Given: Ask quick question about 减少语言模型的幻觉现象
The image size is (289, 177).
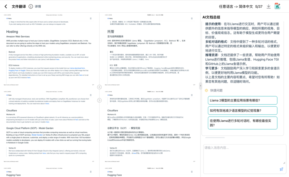Looking at the screenshot, I should (x=242, y=111).
